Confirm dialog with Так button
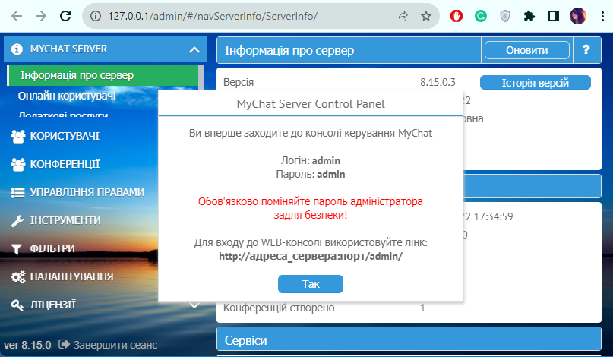Screen dimensions: 613x357 click(311, 284)
